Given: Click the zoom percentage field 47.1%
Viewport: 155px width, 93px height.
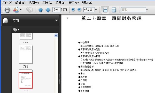Looking at the screenshot, I should click(89, 10).
